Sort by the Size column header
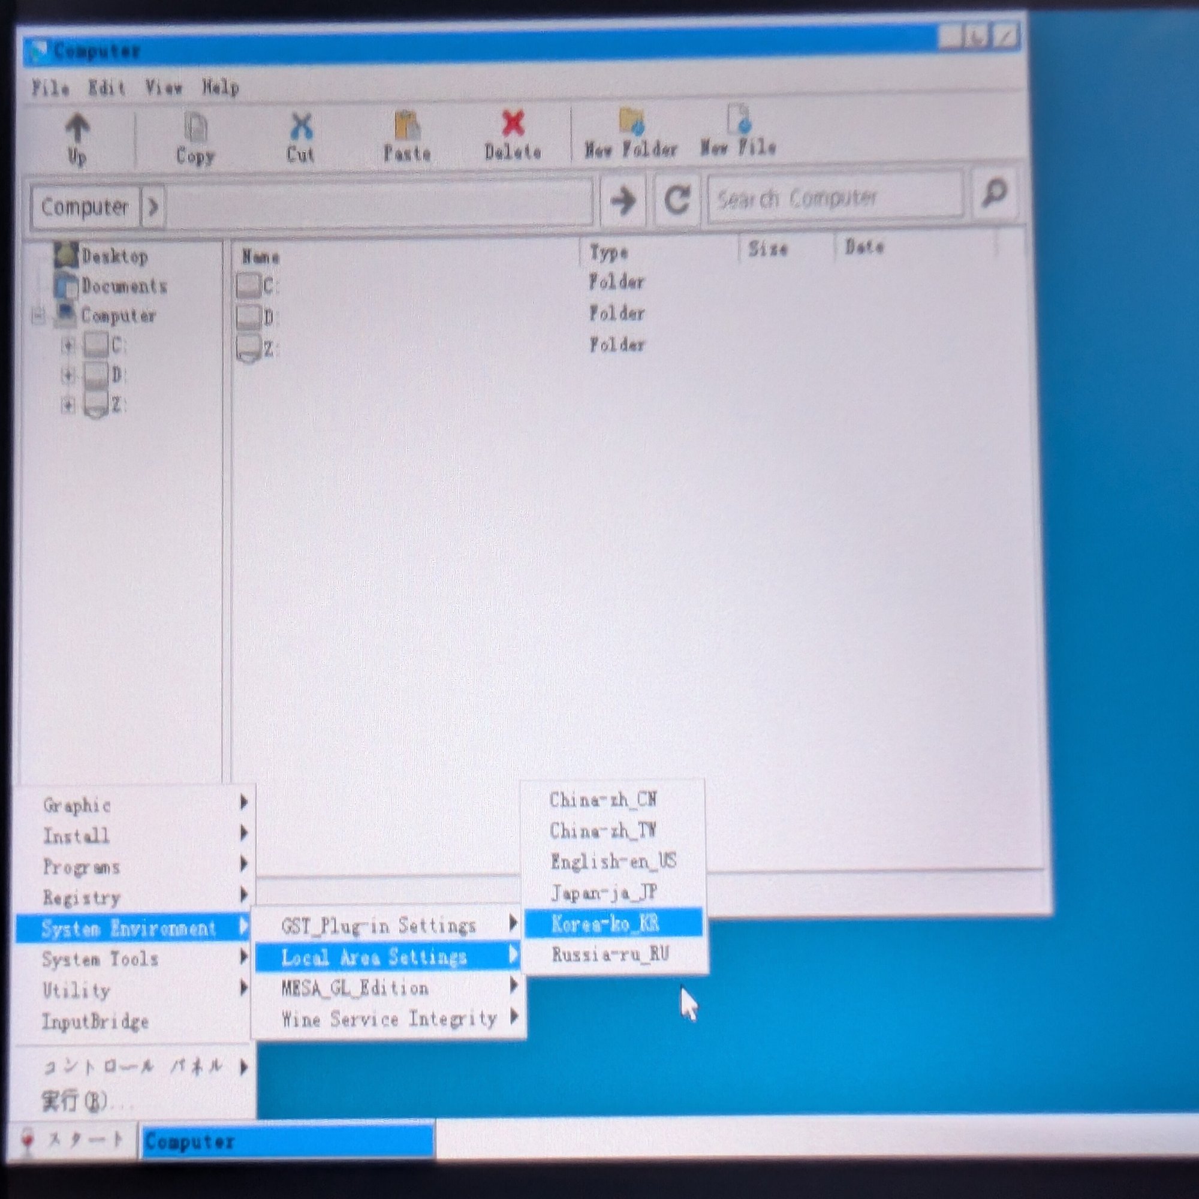 click(768, 249)
